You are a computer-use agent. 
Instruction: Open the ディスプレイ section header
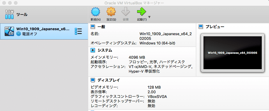point(109,80)
